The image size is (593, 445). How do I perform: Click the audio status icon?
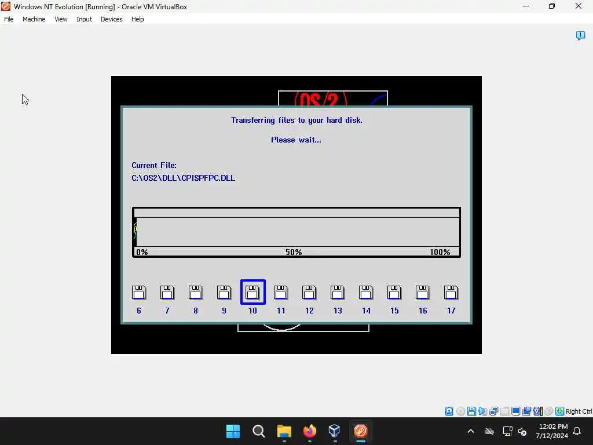point(482,411)
